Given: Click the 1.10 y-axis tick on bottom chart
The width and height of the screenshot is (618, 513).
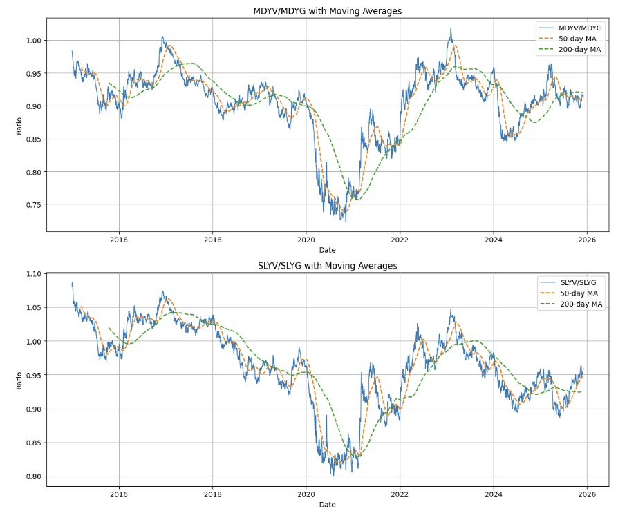Looking at the screenshot, I should 32,274.
